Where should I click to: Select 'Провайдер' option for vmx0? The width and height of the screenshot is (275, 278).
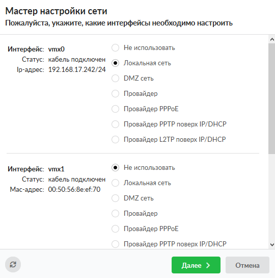point(115,93)
